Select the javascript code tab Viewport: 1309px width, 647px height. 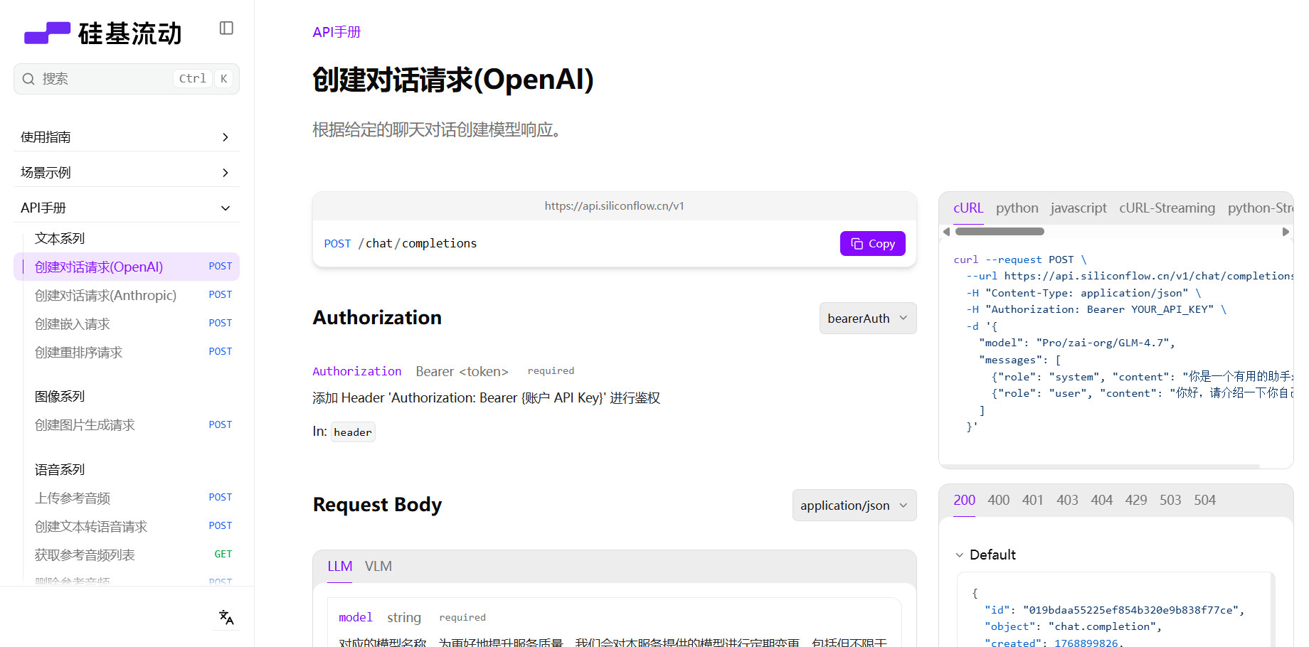(x=1079, y=208)
